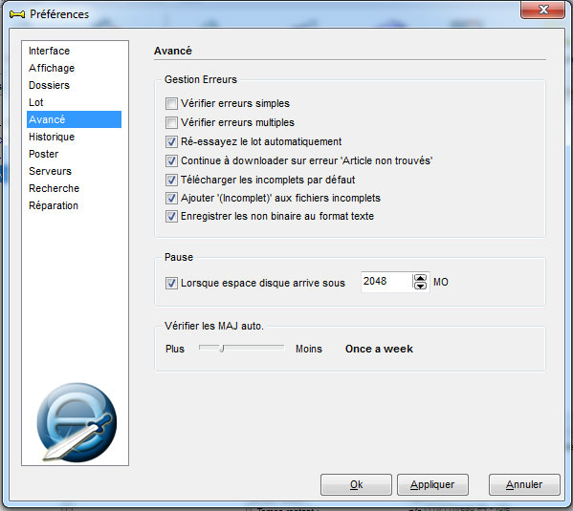This screenshot has width=573, height=511.
Task: Uncheck Télécharger les incomplets par défaut
Action: (171, 180)
